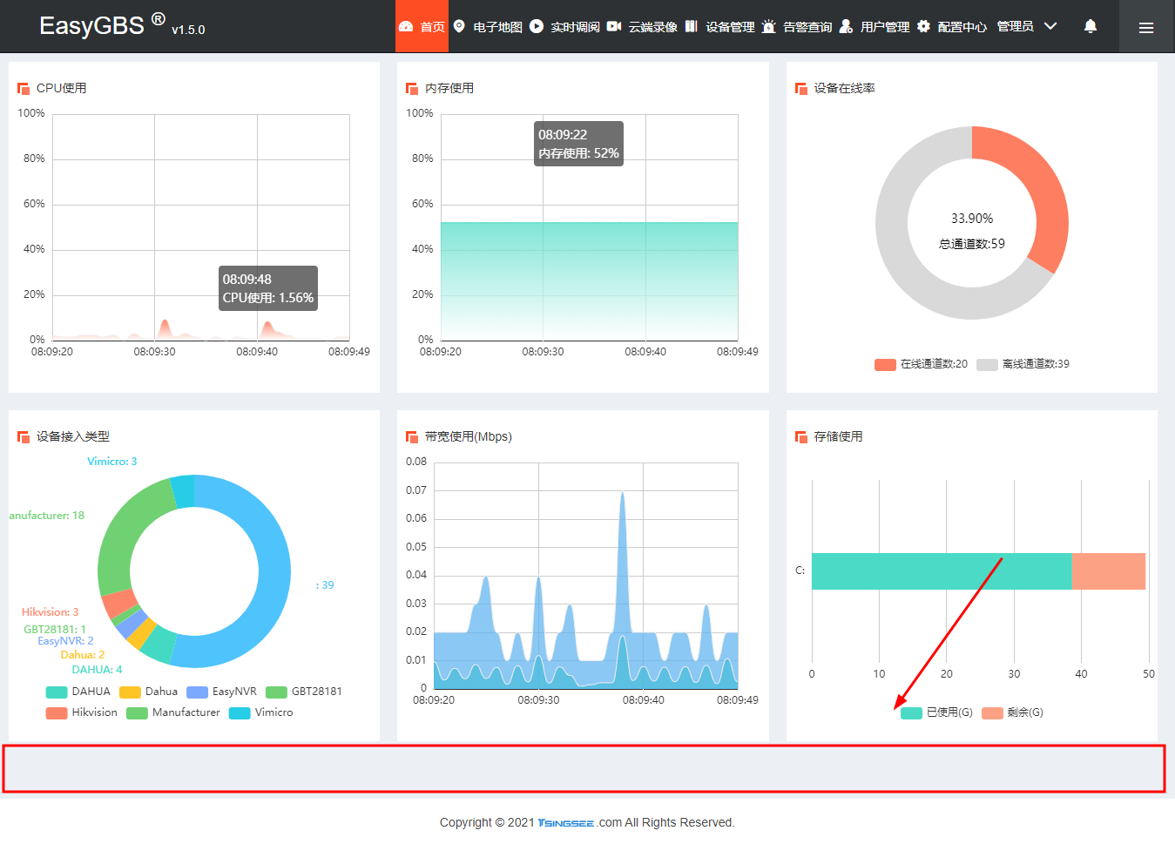Click the 总通道数:59 text
The width and height of the screenshot is (1175, 844).
click(x=972, y=244)
